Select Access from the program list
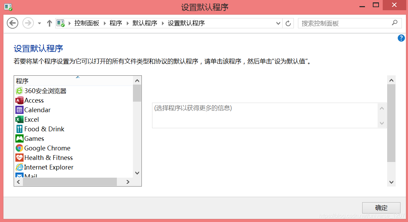 33,100
